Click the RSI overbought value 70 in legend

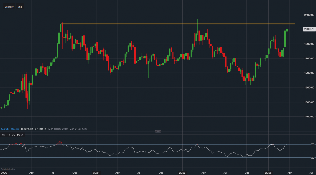(14, 135)
